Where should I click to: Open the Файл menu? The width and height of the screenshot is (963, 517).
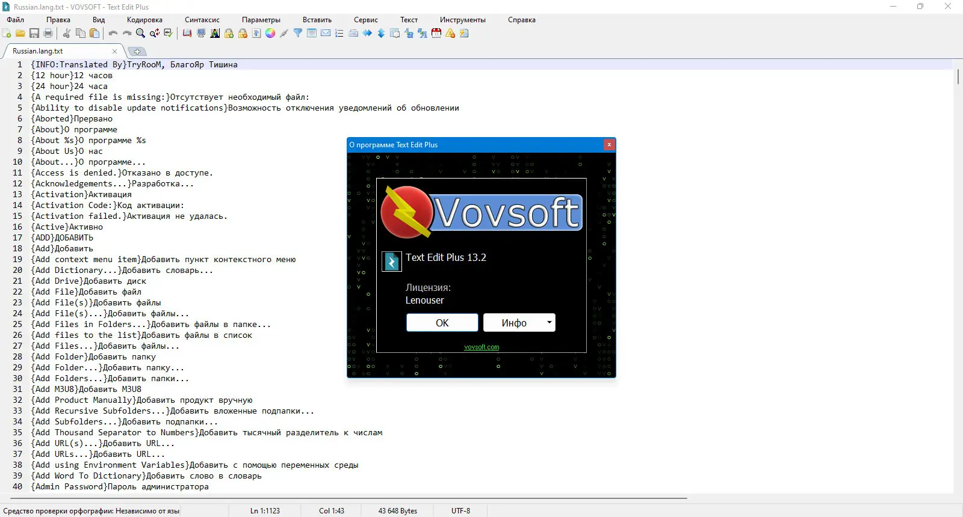click(x=16, y=20)
